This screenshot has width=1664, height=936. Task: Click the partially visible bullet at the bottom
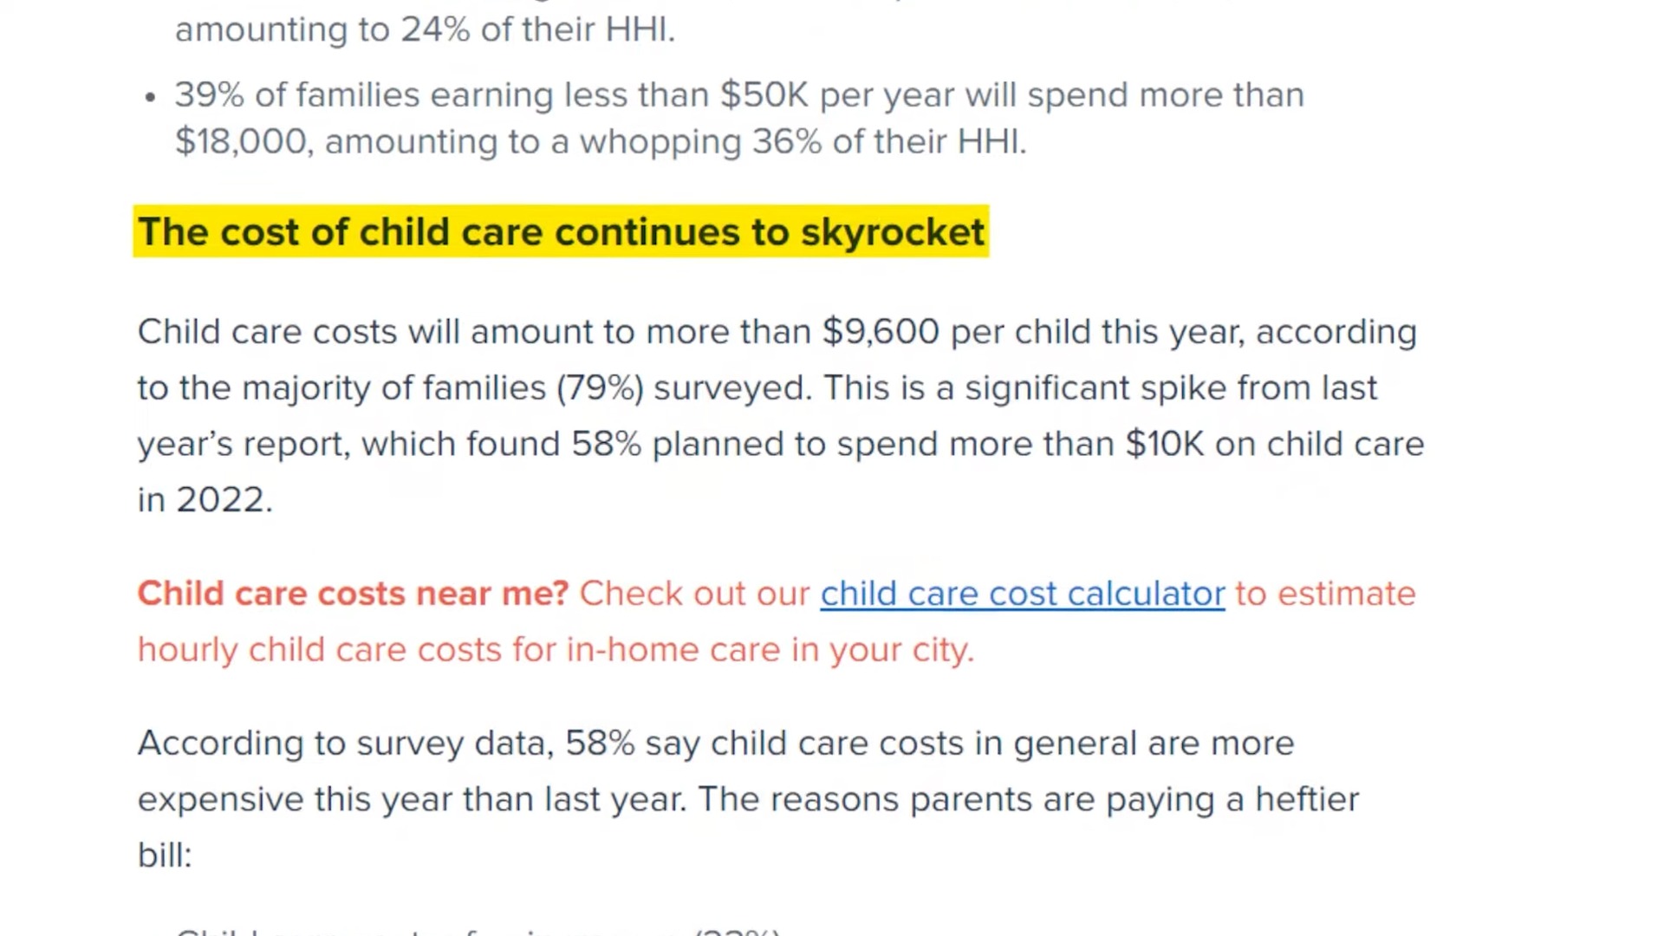(x=477, y=931)
